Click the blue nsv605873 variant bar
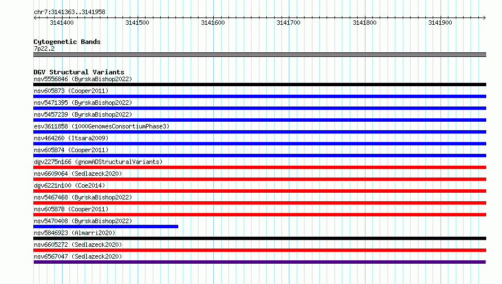502x284 pixels. (259, 96)
